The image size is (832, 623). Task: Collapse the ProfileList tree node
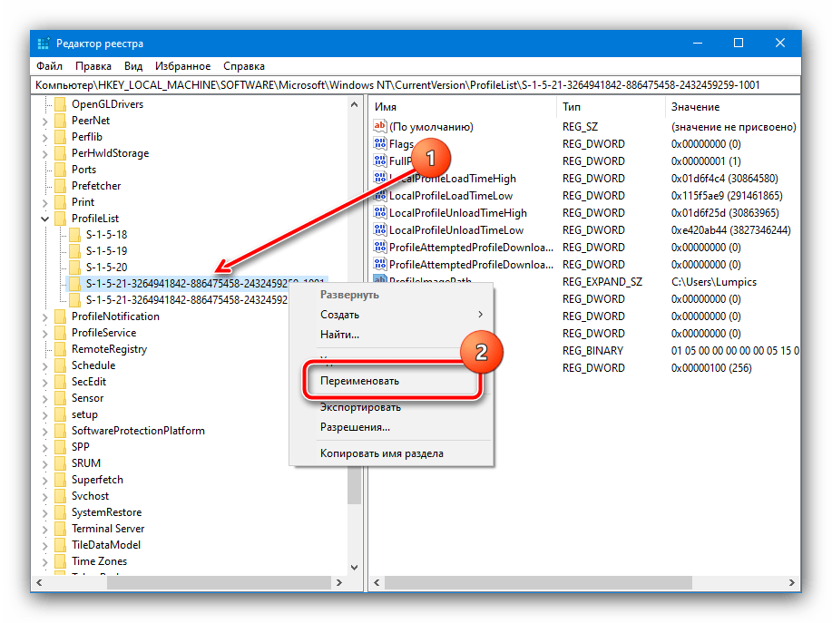[45, 219]
